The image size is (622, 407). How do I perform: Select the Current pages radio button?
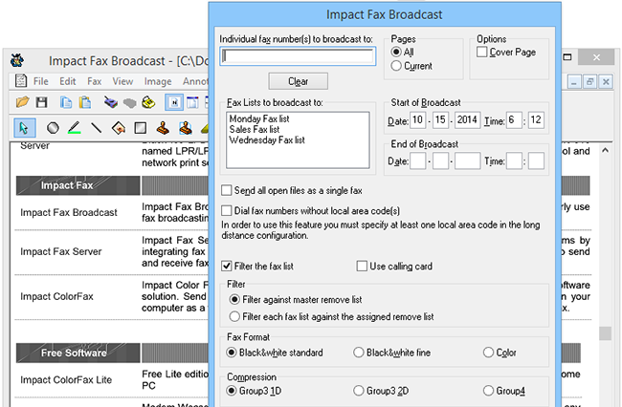point(397,66)
